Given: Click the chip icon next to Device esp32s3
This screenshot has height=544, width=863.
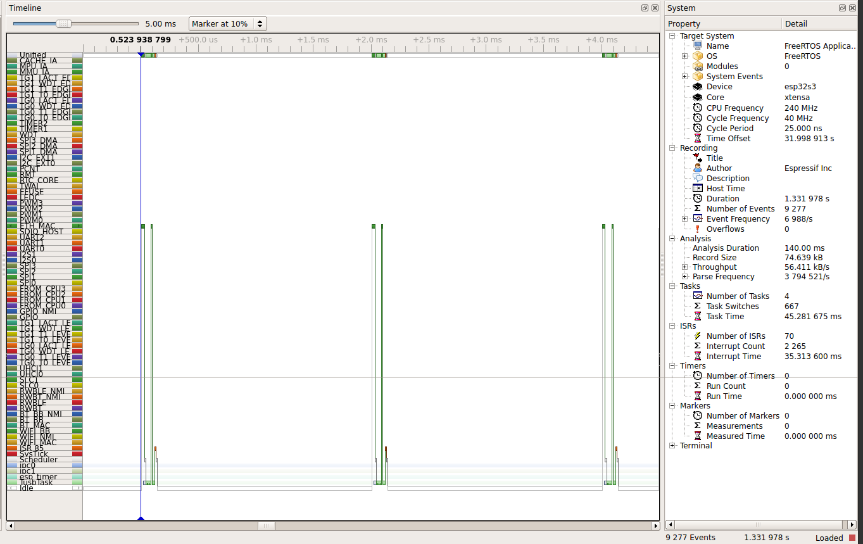Looking at the screenshot, I should pos(697,86).
